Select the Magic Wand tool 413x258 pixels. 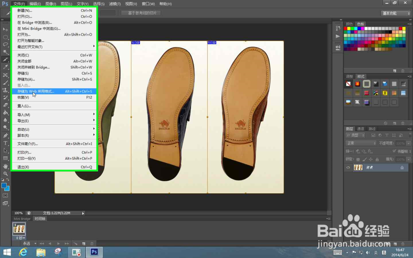[5, 52]
